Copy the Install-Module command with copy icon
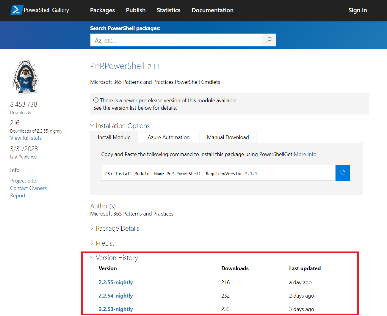The width and height of the screenshot is (387, 316). tap(343, 173)
